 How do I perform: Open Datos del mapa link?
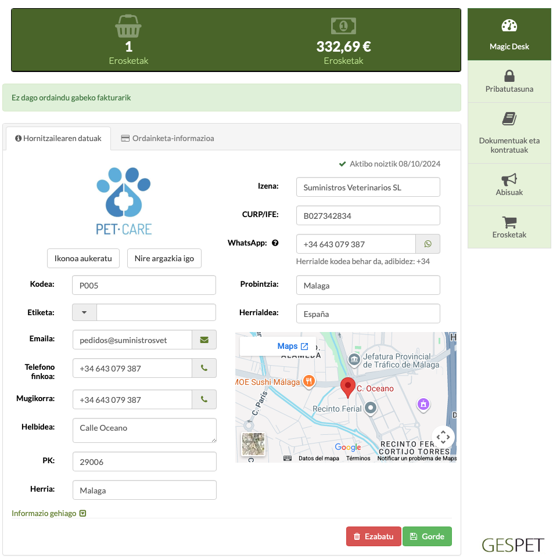(318, 459)
